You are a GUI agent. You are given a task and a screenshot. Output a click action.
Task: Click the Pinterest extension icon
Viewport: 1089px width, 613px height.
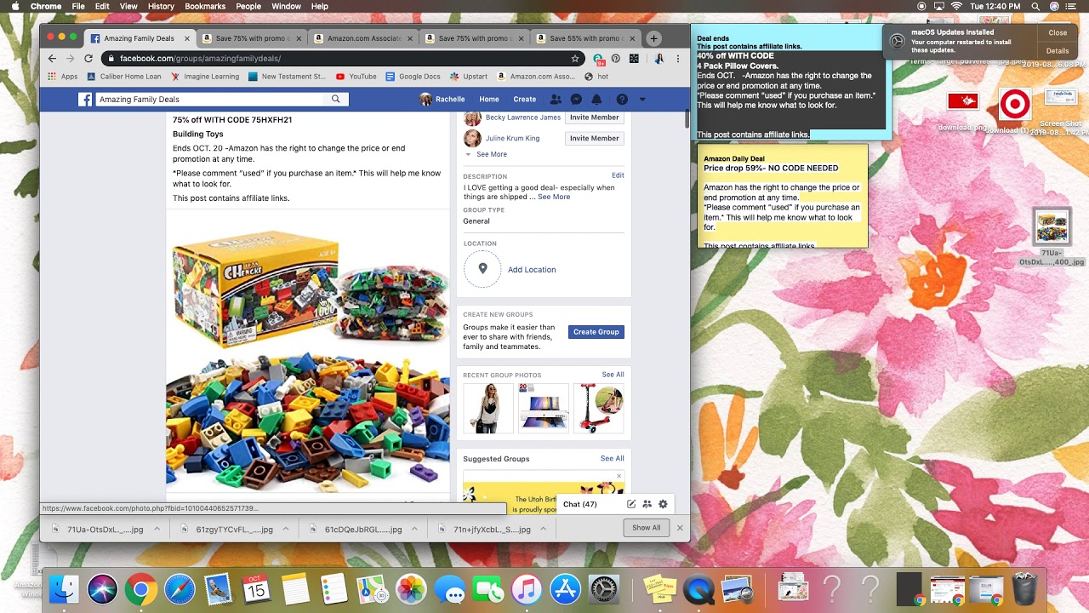615,59
